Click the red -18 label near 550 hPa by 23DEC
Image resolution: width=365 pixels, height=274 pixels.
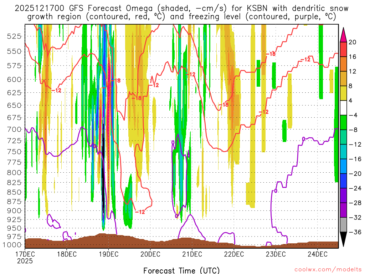(x=271, y=54)
